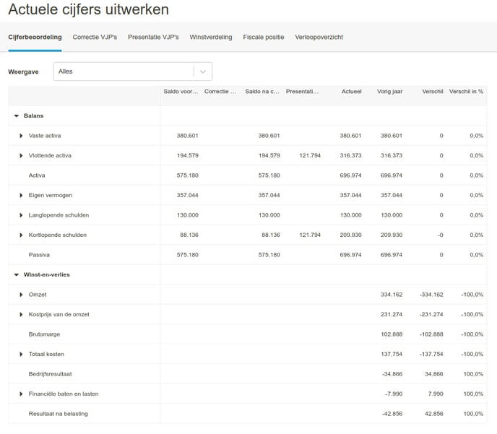Click the 'Presentati…' column header

[x=302, y=92]
